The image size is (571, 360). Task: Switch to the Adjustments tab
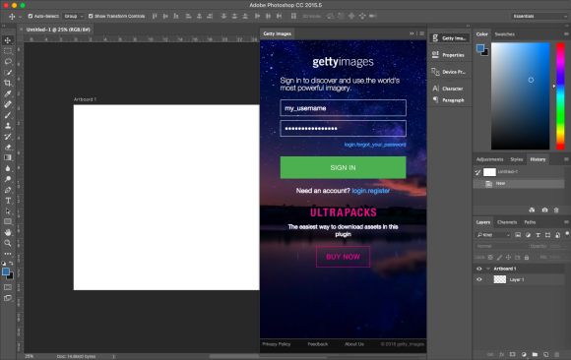click(x=489, y=159)
